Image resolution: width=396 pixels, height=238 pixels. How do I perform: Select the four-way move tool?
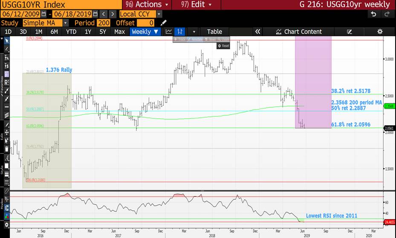(6, 132)
